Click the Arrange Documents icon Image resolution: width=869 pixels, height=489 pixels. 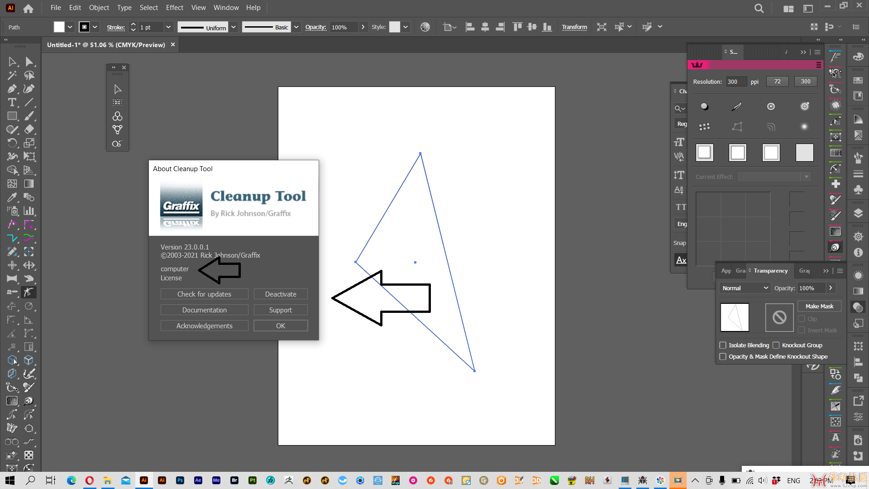click(x=788, y=9)
